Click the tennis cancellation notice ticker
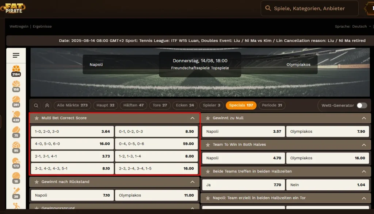The image size is (374, 214). click(x=212, y=40)
